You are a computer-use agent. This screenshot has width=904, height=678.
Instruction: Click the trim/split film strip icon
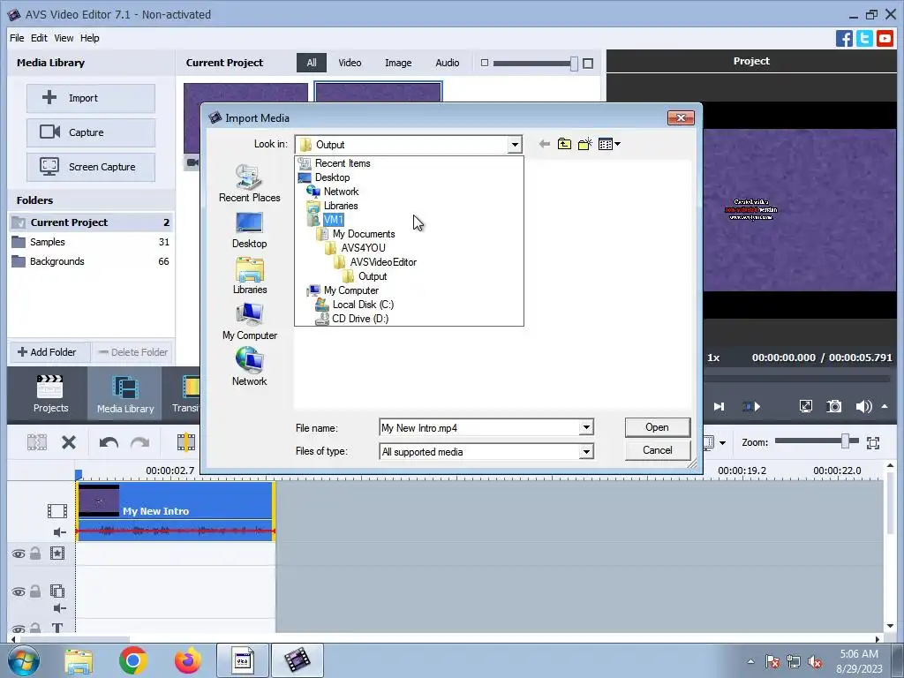[185, 442]
